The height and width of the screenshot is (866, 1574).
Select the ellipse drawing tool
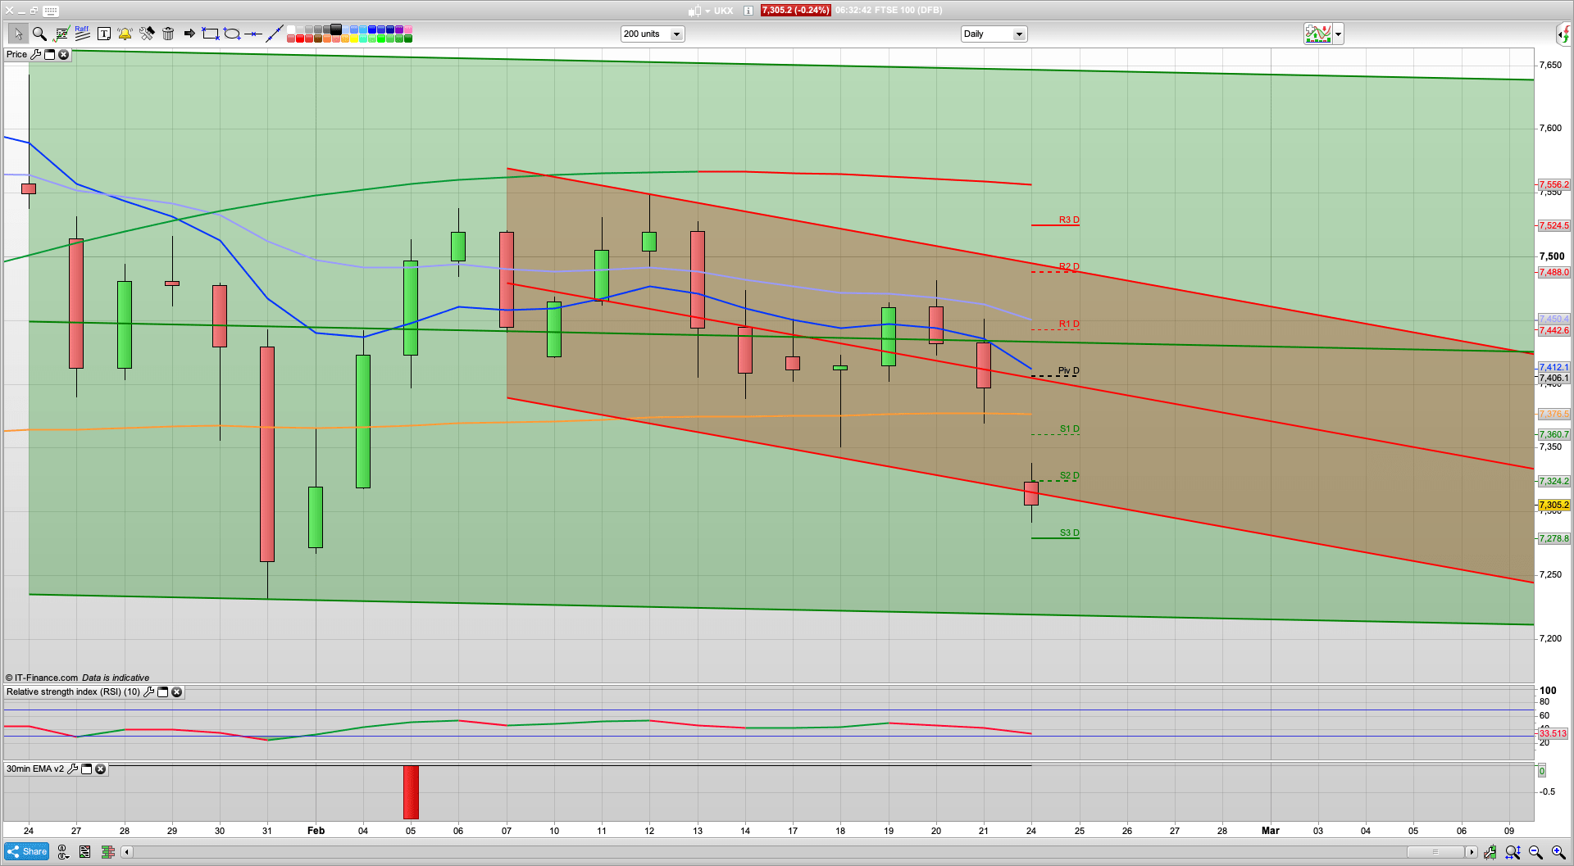(232, 34)
